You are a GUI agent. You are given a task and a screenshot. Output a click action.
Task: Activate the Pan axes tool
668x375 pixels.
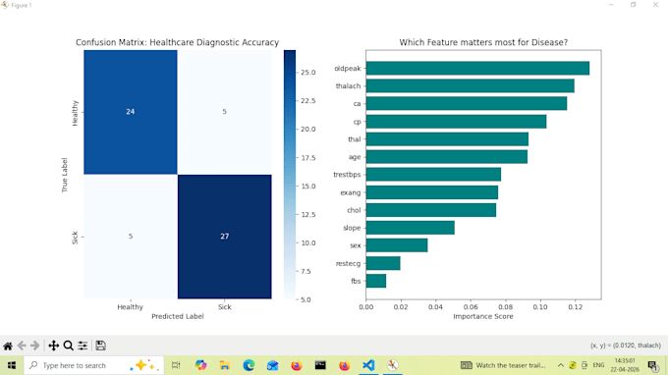(x=53, y=346)
